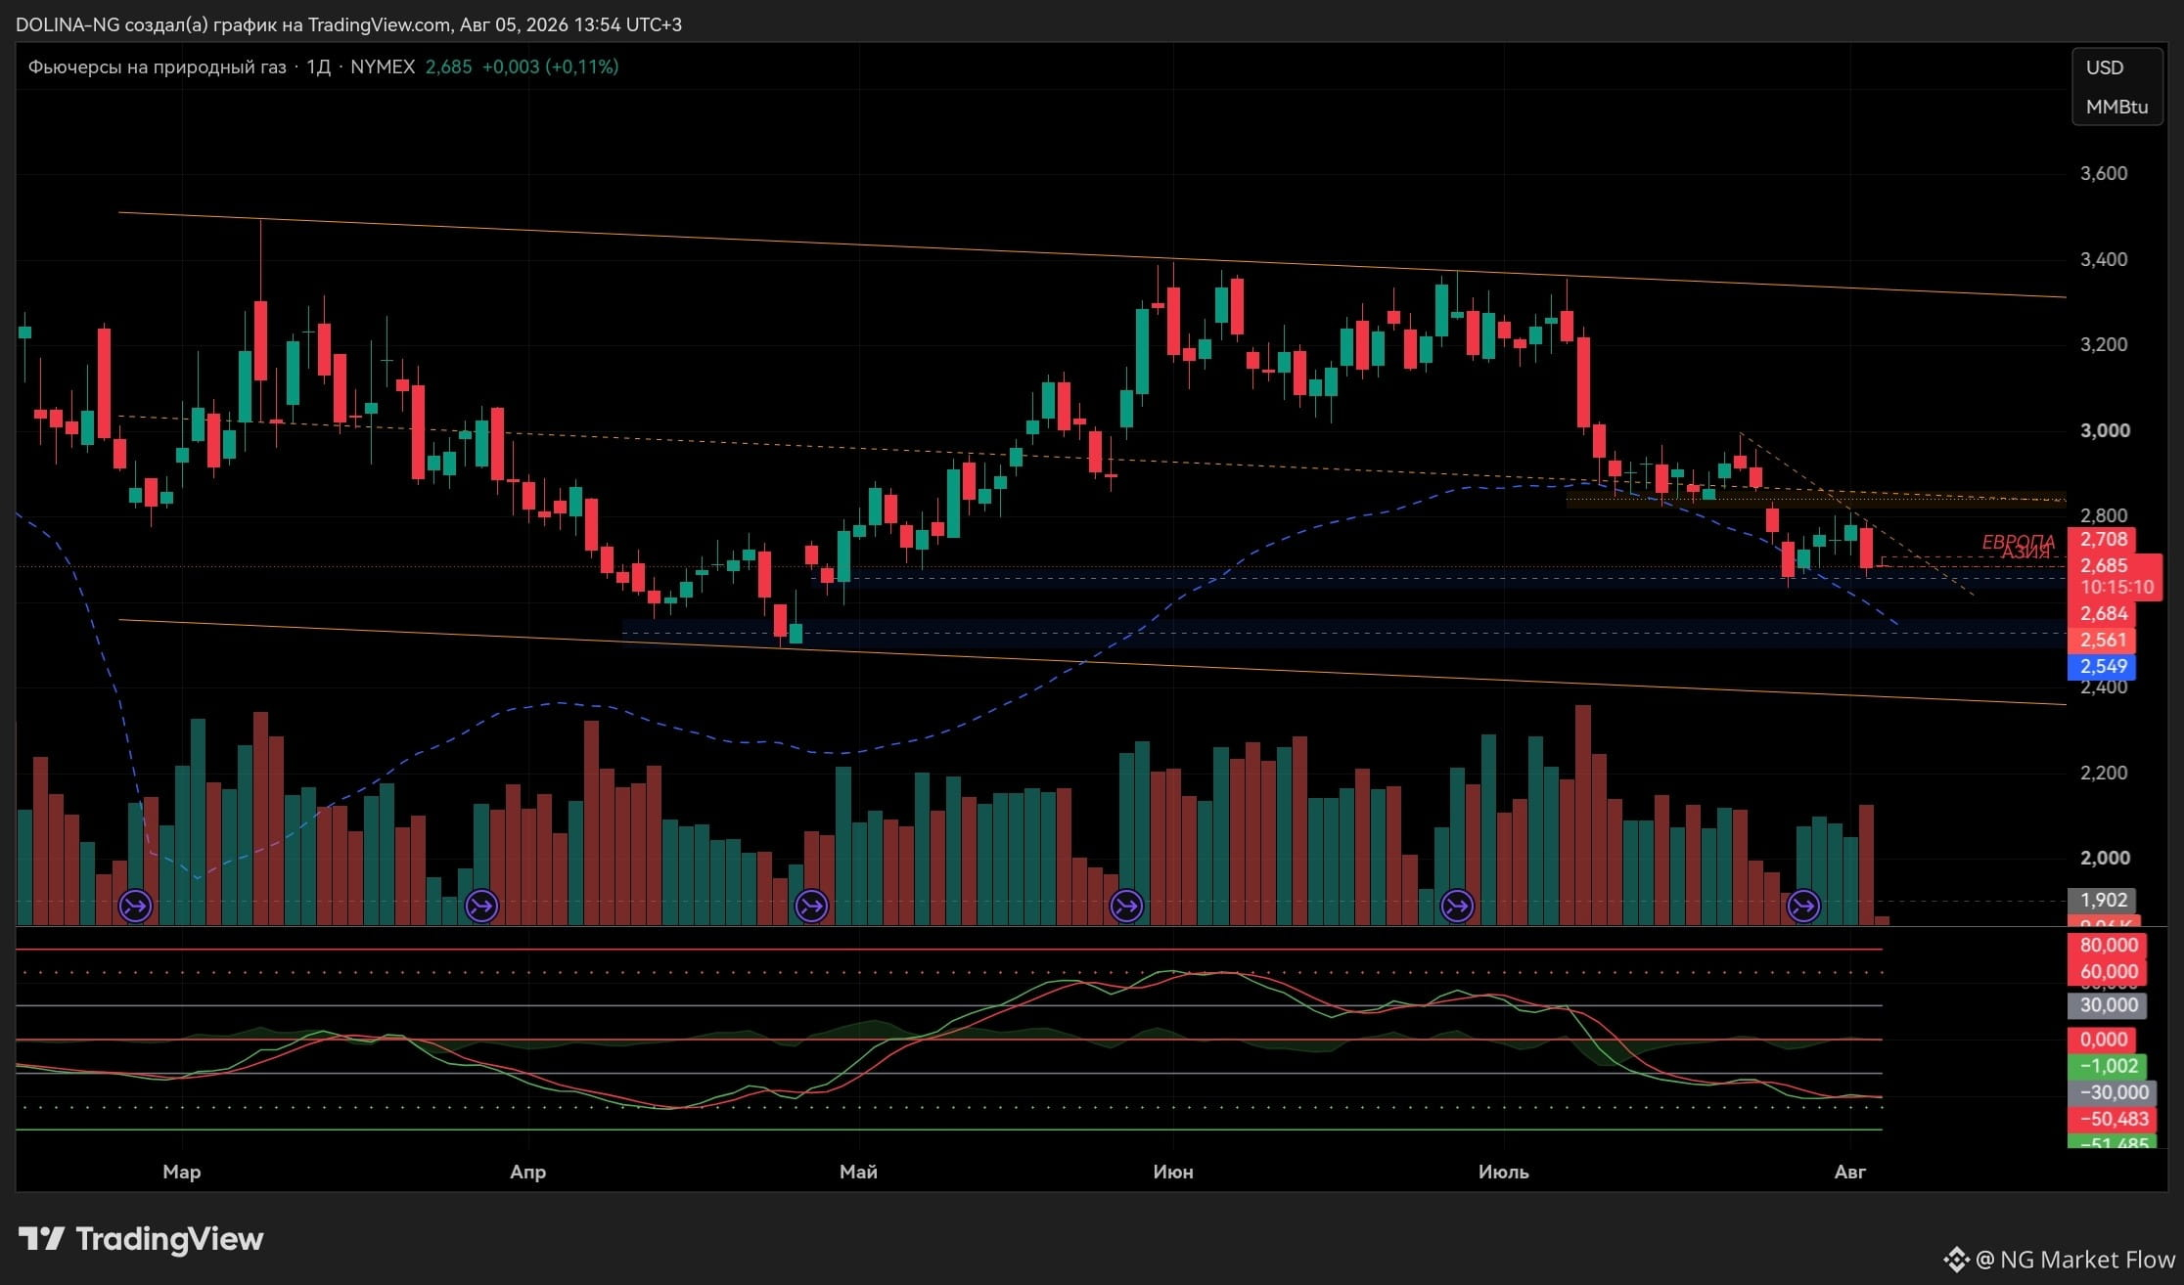Click the 80,000 indicator level tag

[x=2108, y=945]
